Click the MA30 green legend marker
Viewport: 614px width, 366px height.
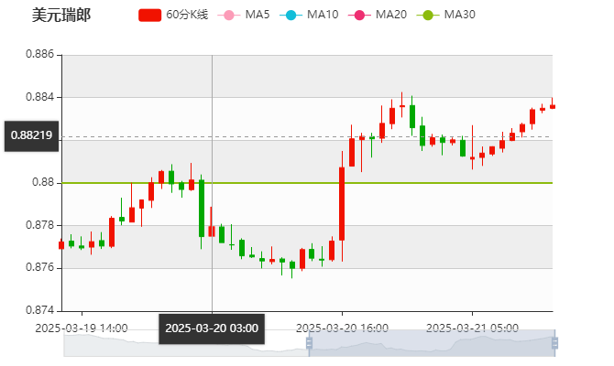[x=427, y=15]
